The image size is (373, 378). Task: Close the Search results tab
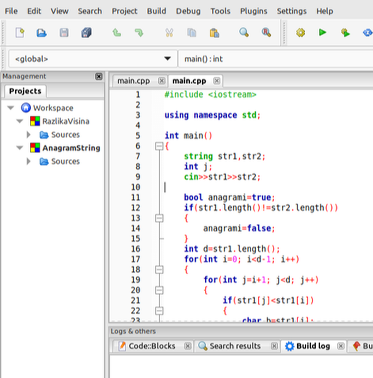click(274, 346)
